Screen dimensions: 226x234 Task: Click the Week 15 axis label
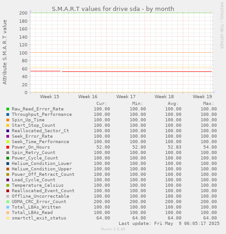click(x=50, y=97)
